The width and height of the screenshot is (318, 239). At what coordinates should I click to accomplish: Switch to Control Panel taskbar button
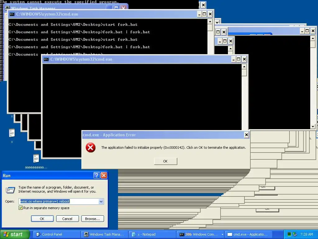coord(56,234)
